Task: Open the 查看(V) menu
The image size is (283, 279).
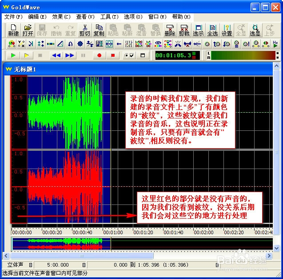Action: tap(85, 17)
